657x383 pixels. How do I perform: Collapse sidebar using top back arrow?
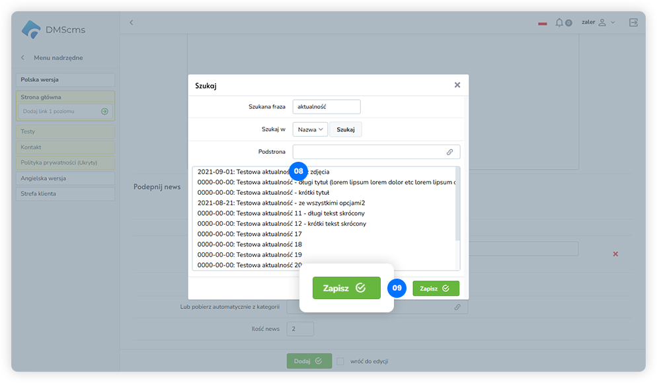tap(131, 22)
